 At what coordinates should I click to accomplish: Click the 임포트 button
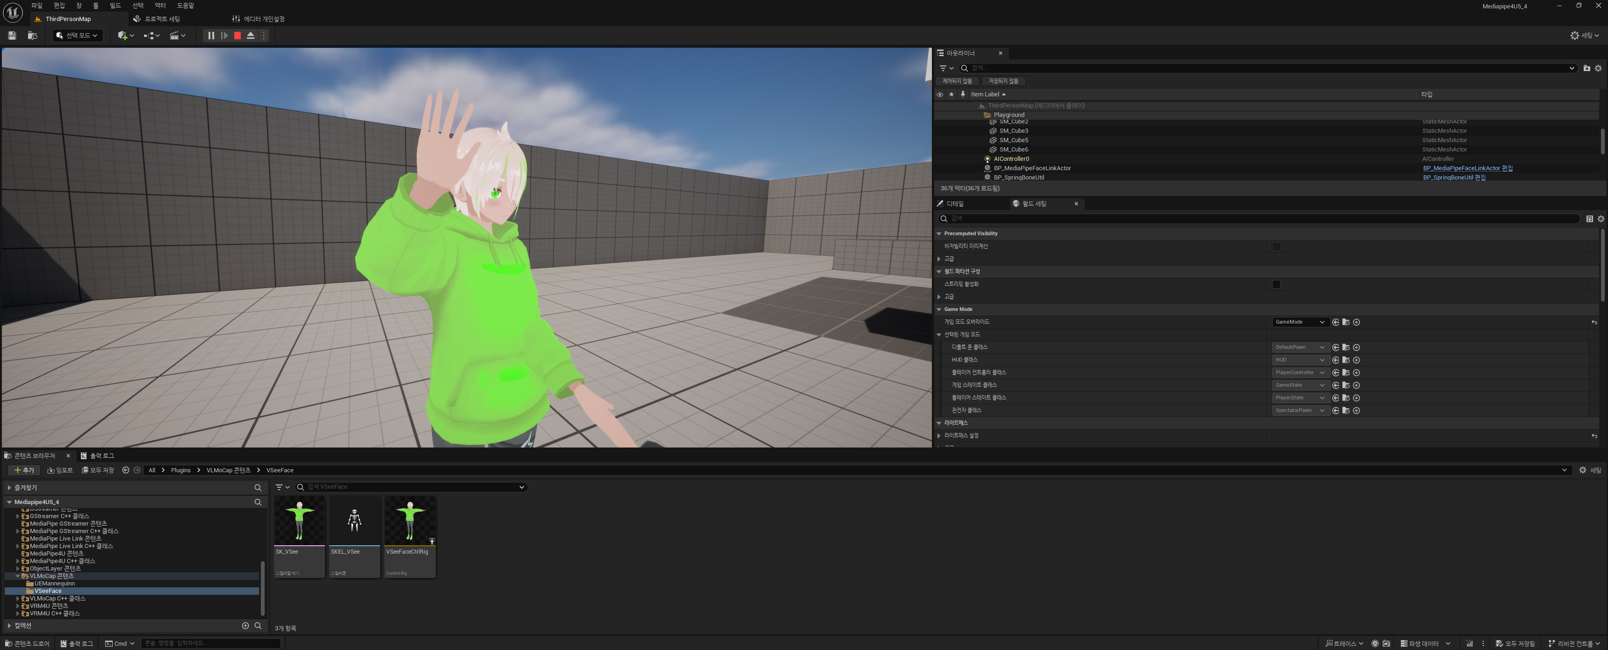(60, 470)
